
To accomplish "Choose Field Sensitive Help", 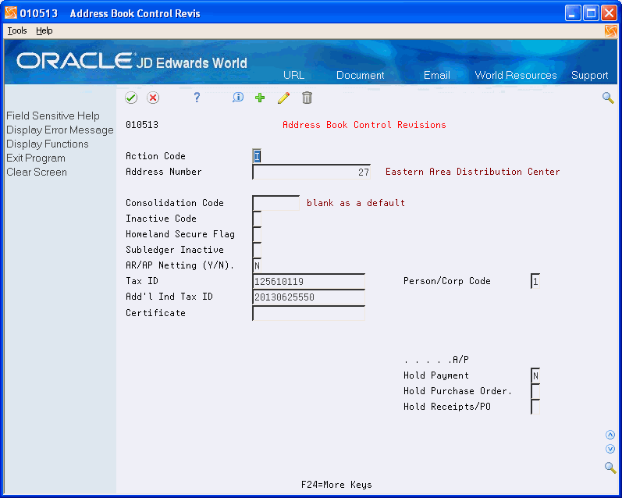I will click(x=53, y=116).
